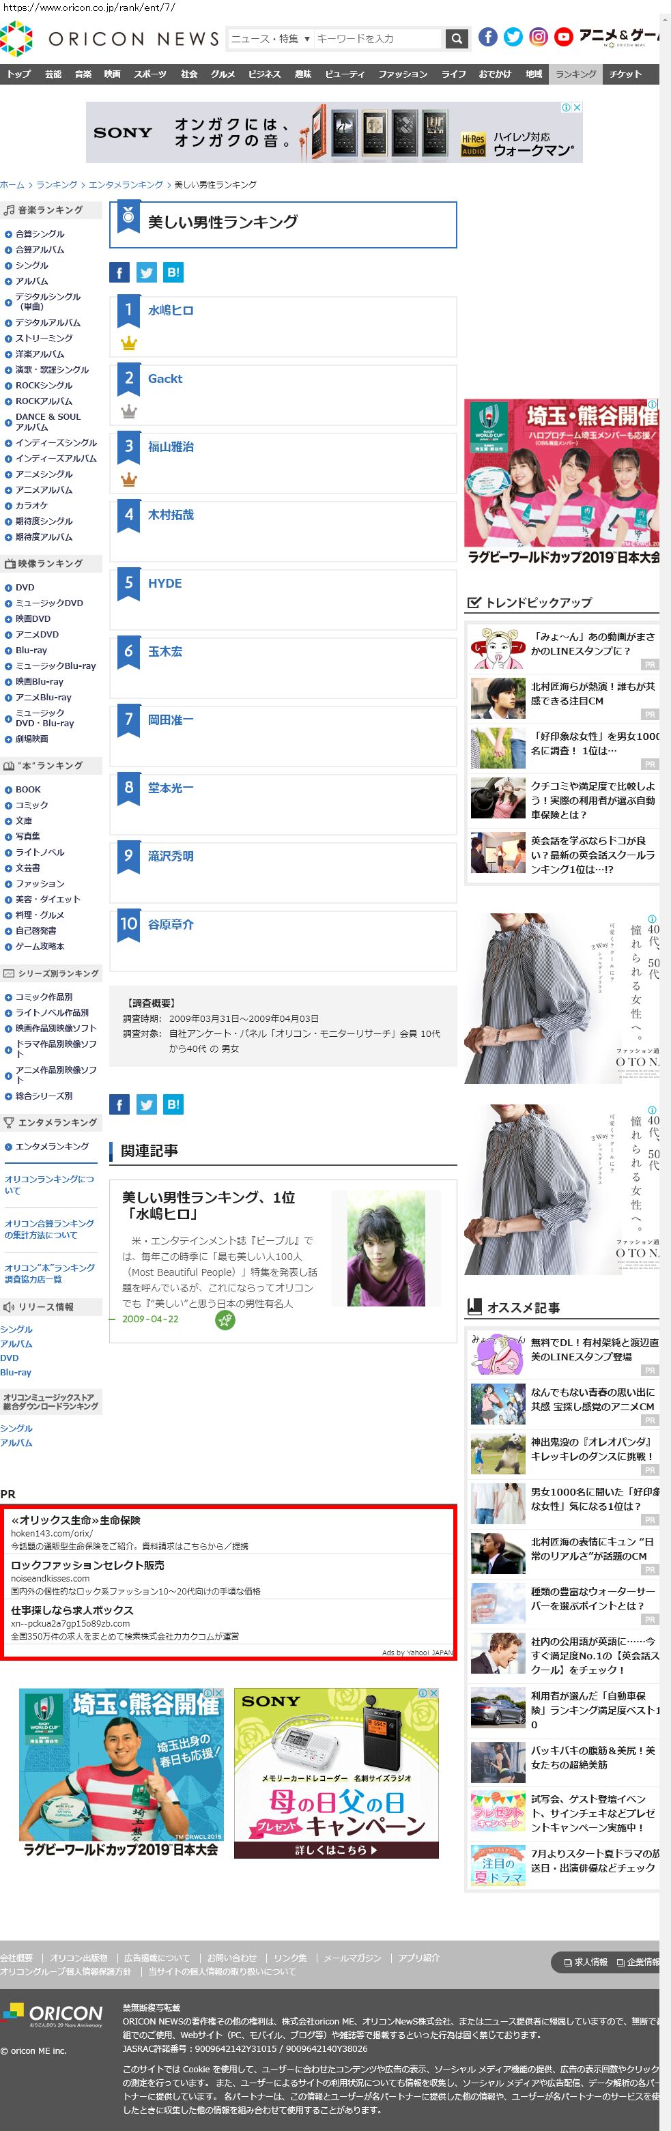Select the トップ navigation tab
The width and height of the screenshot is (671, 2131).
(x=19, y=74)
